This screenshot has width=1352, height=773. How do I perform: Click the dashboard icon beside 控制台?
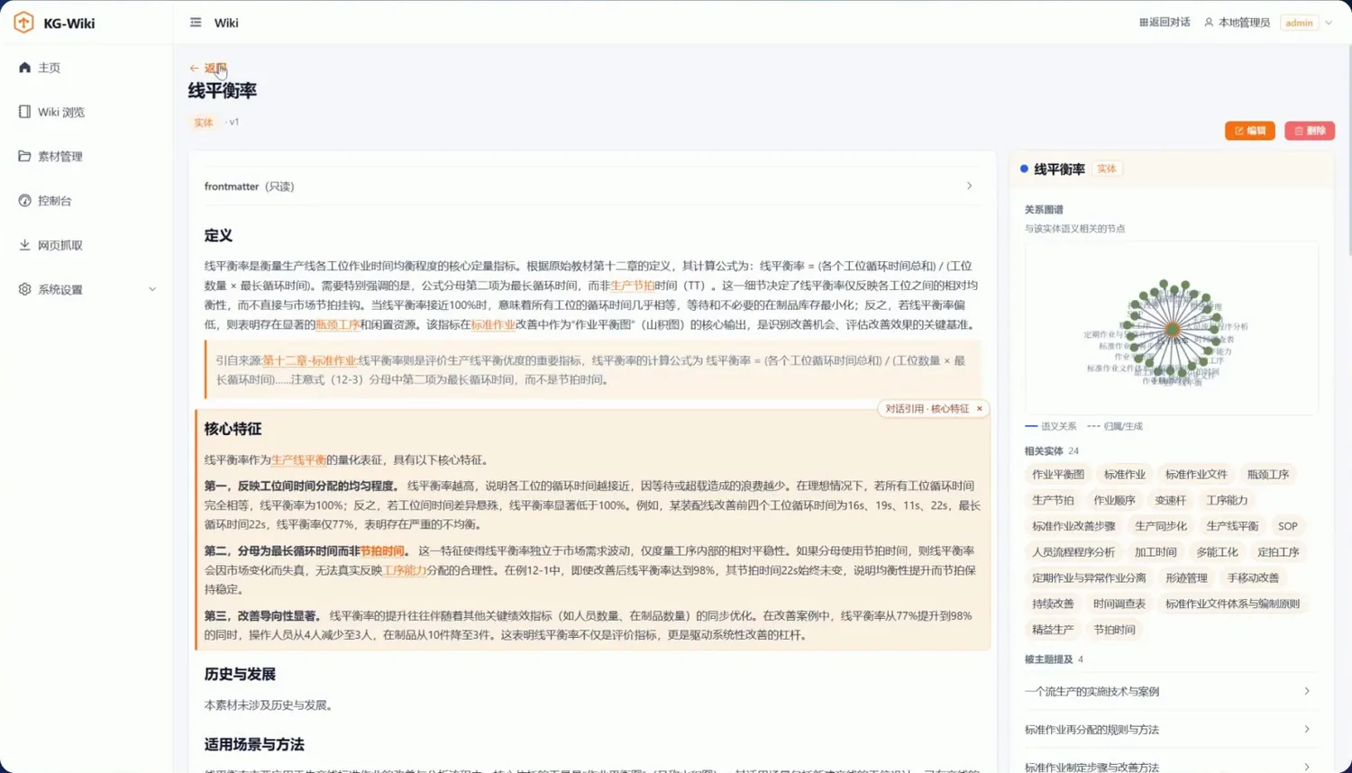[x=24, y=200]
